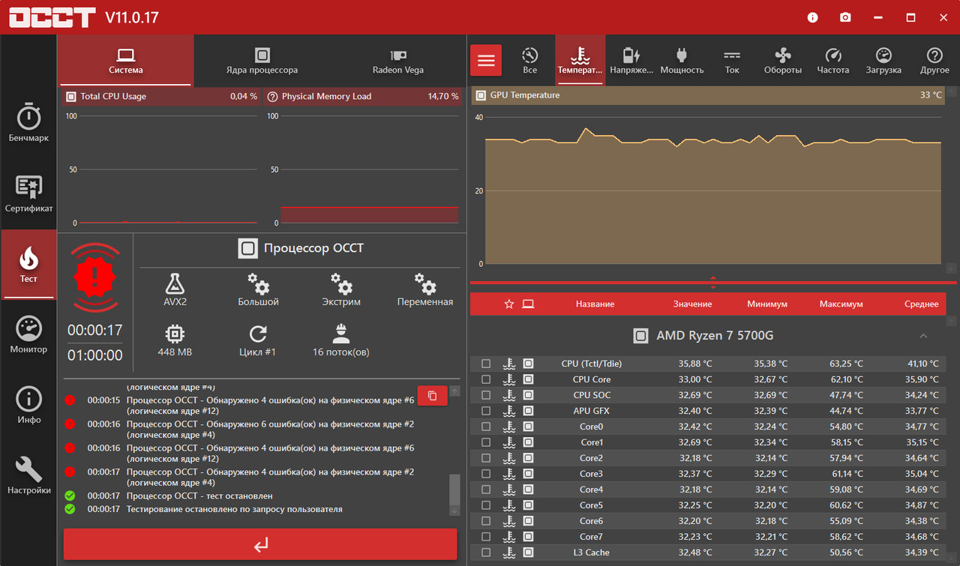Sort by the Максимум column header
This screenshot has height=566, width=960.
pyautogui.click(x=841, y=304)
